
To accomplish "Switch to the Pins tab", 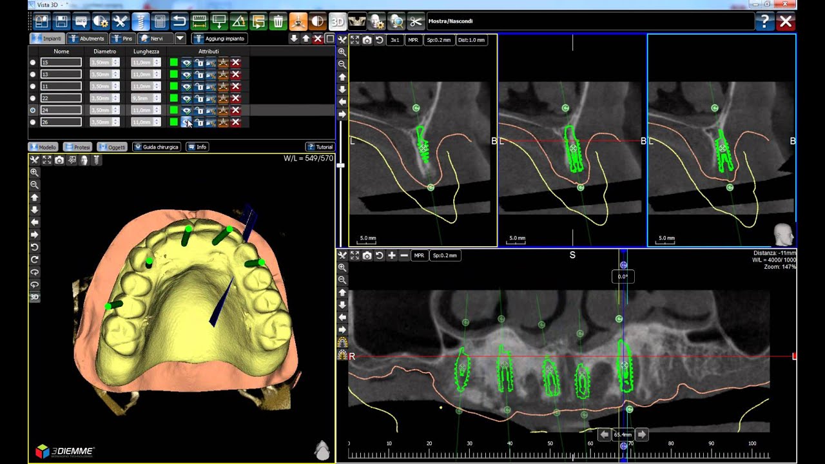I will point(122,39).
